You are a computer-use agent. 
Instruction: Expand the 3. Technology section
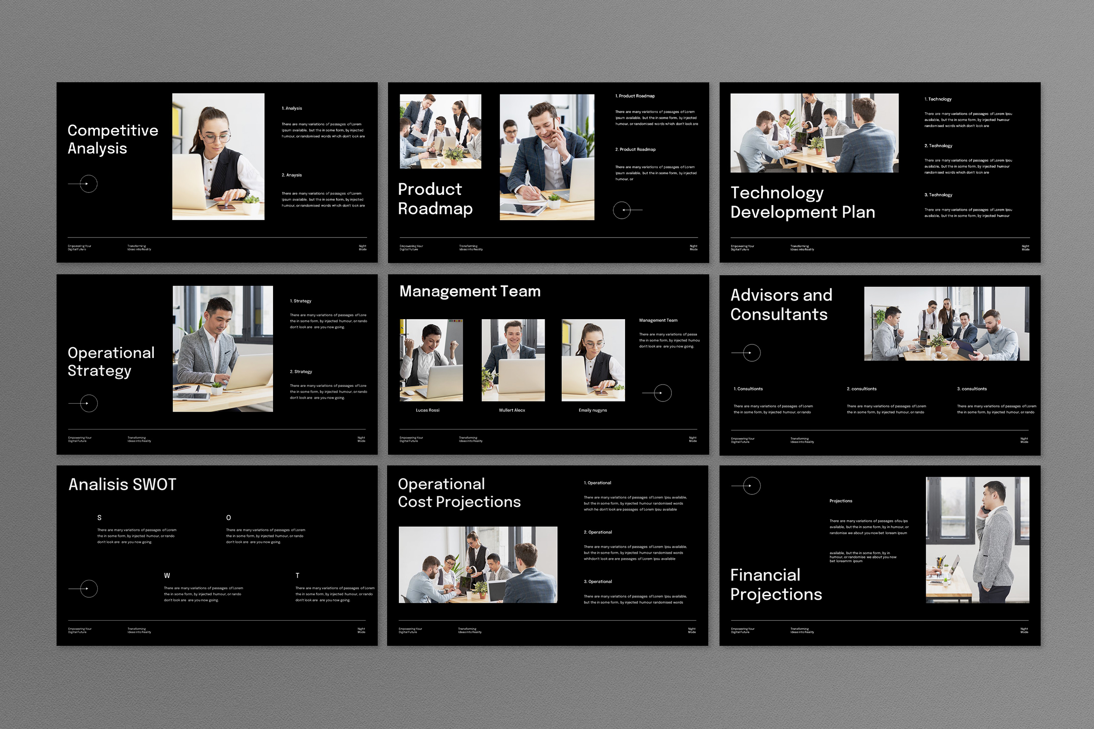pos(938,195)
